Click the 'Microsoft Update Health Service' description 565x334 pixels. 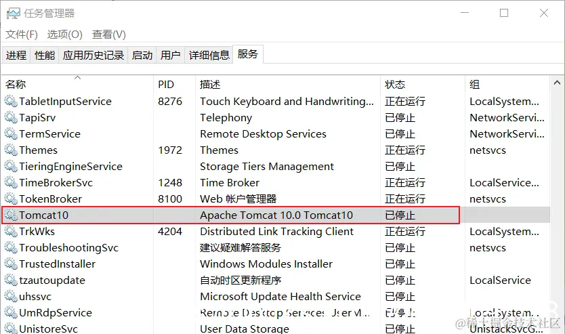280,297
